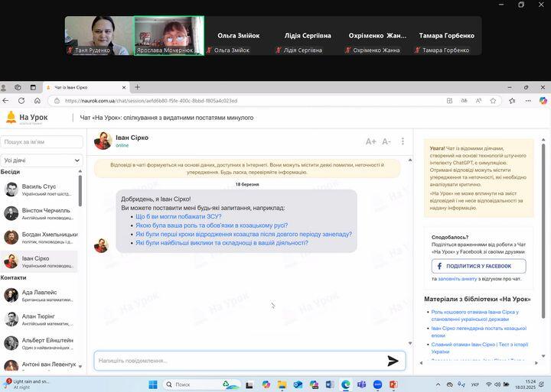Screen dimensions: 551x392
Task: Open the weather widget on taskbar
Action: pyautogui.click(x=27, y=384)
